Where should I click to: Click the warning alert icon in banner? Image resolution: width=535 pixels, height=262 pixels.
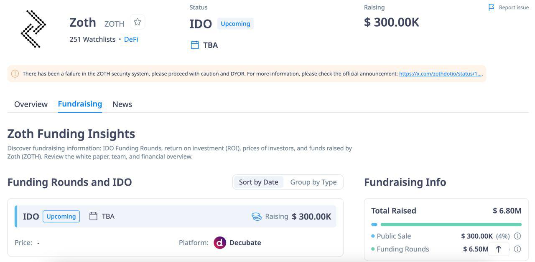pyautogui.click(x=15, y=74)
